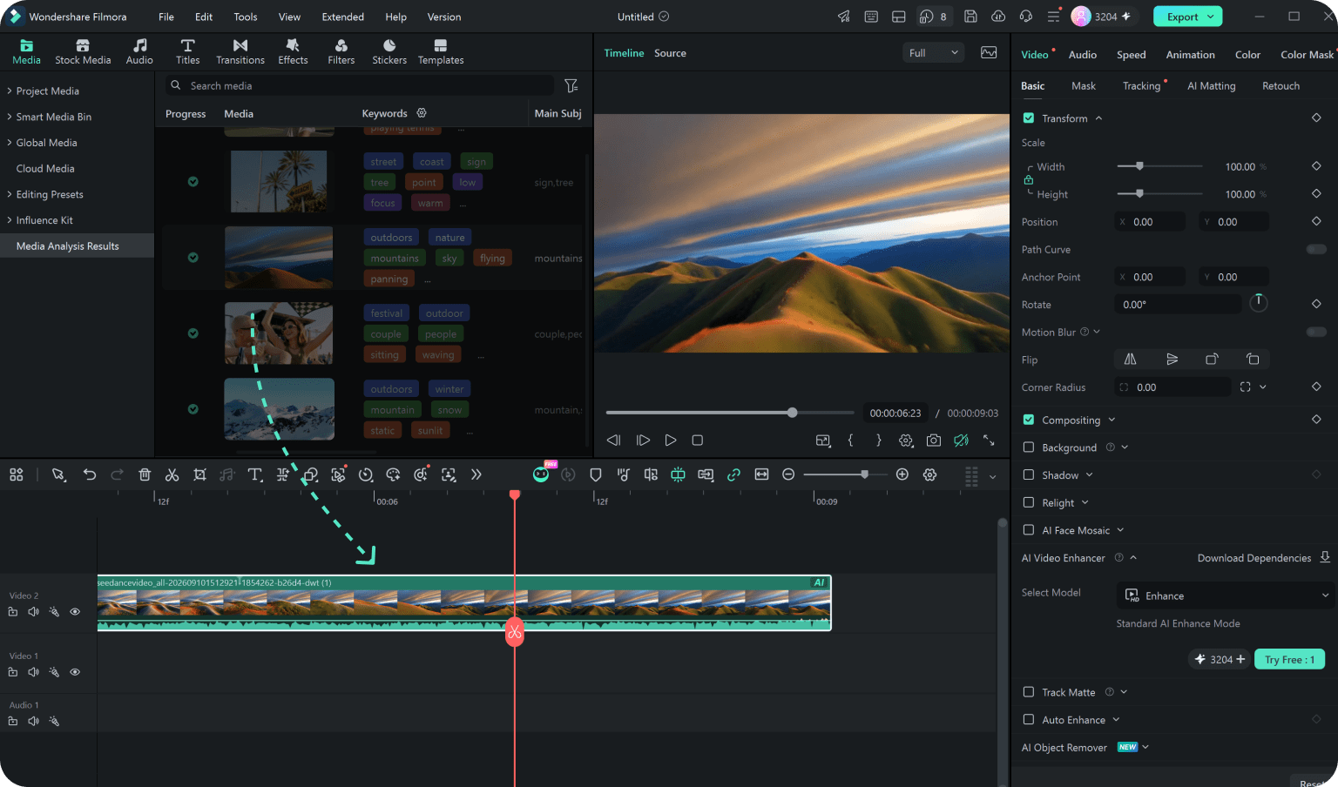Viewport: 1338px width, 787px height.
Task: Click the filter icon beside Search media
Action: tap(571, 85)
